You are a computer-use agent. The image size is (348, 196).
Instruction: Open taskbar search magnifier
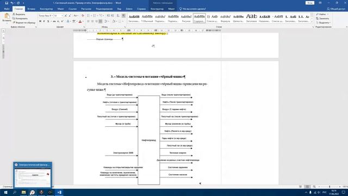coord(15,192)
